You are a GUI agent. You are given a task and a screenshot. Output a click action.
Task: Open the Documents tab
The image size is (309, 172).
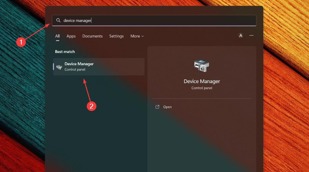(x=92, y=36)
